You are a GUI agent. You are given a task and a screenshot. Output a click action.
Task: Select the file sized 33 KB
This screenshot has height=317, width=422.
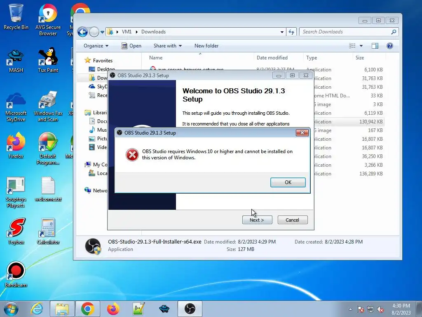(x=349, y=96)
